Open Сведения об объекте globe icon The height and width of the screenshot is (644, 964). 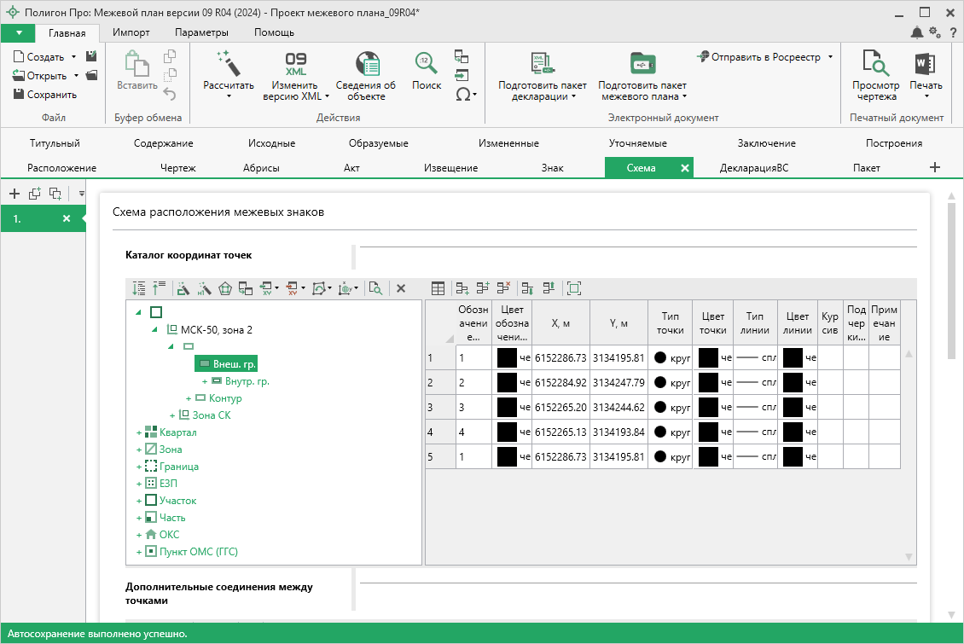point(366,63)
